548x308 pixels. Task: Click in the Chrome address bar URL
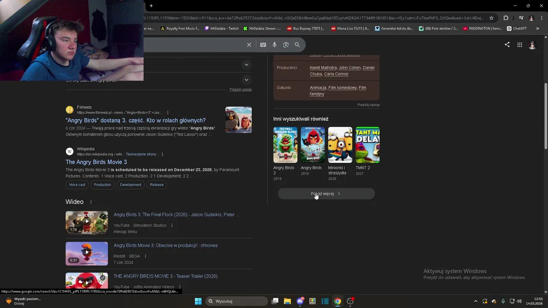(314, 18)
